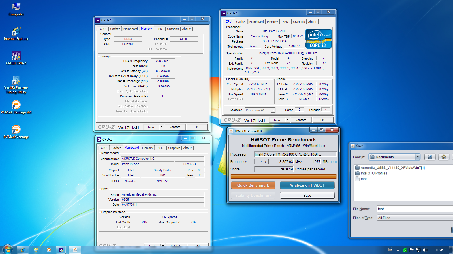This screenshot has width=453, height=254.
Task: Click BIOS date 04/07/2011 value
Action: coord(163,205)
